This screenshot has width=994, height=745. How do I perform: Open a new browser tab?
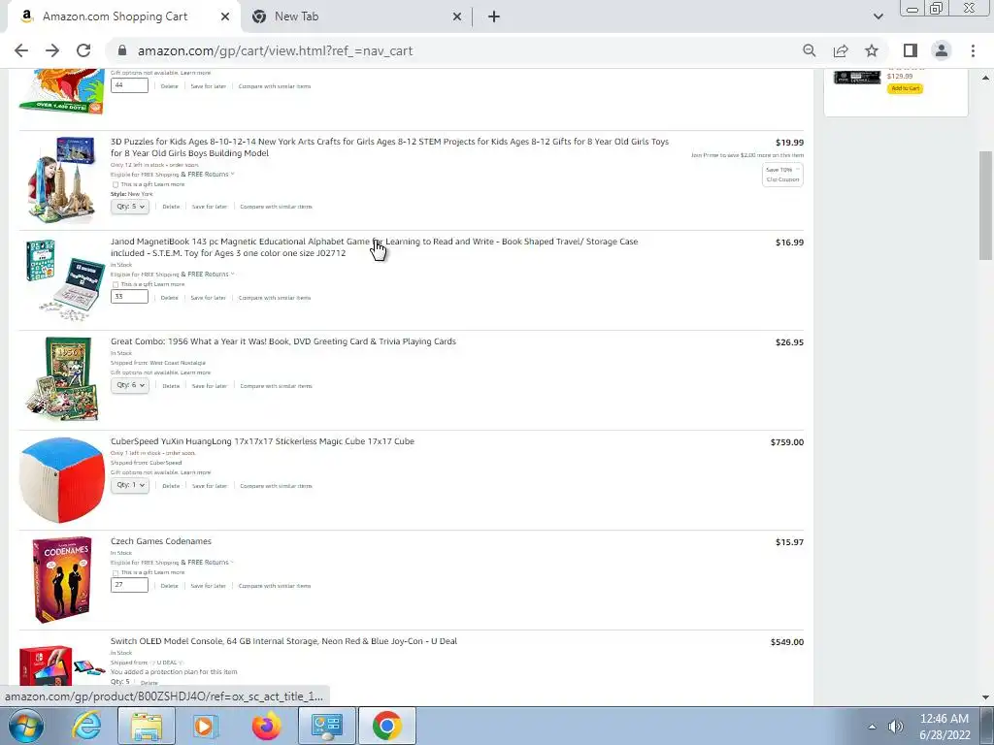click(494, 17)
